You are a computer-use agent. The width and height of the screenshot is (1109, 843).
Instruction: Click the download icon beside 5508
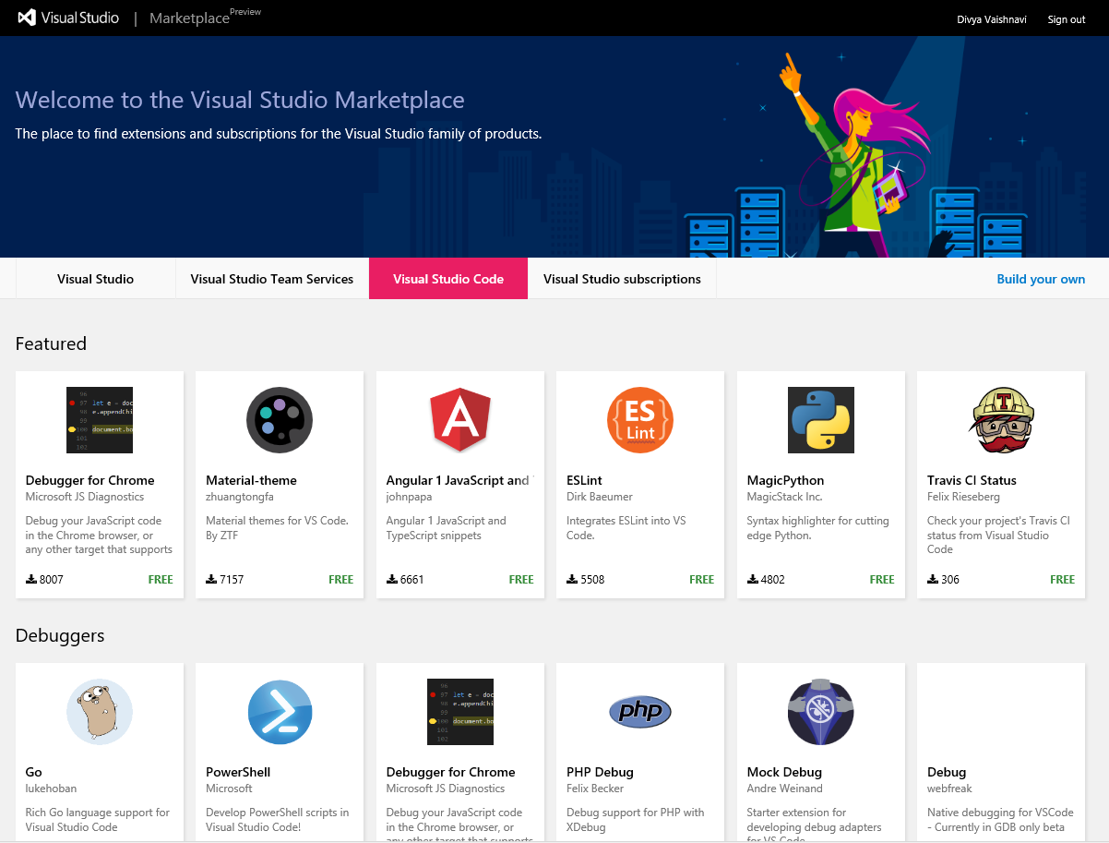[x=572, y=579]
